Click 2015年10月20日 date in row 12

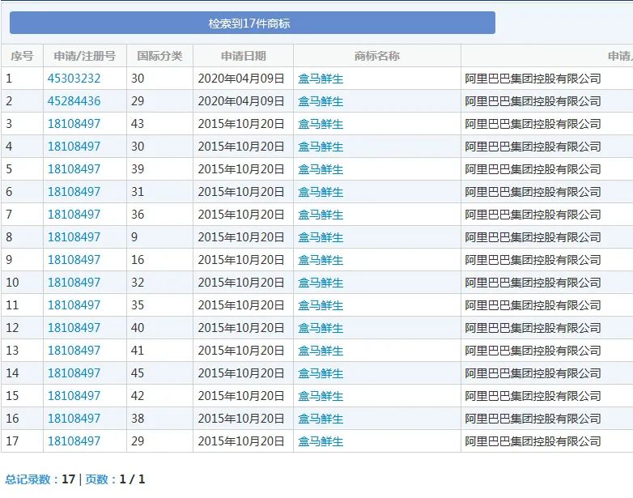click(241, 328)
